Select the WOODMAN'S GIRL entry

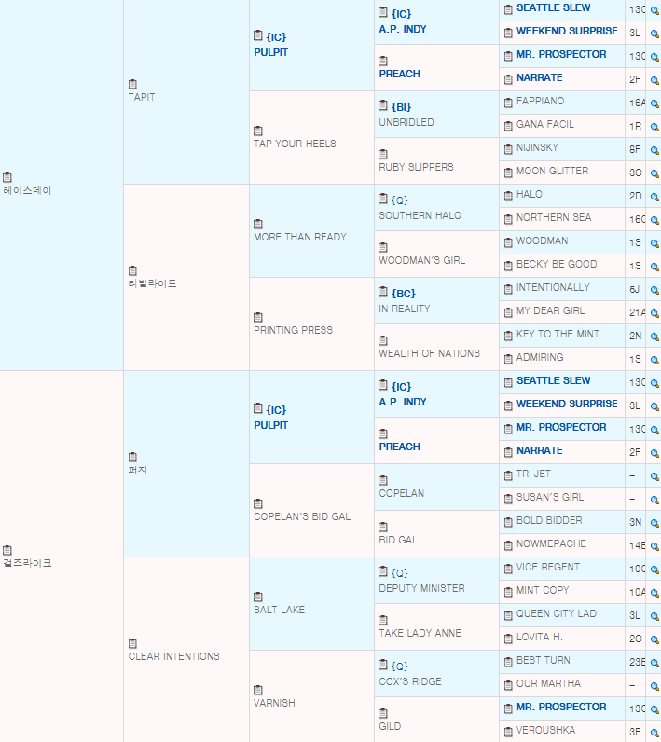pos(421,260)
